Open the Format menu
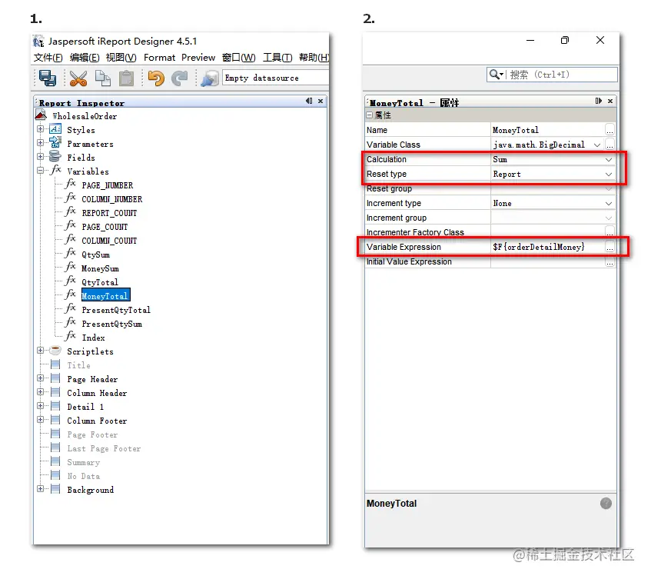This screenshot has height=579, width=651. point(159,58)
